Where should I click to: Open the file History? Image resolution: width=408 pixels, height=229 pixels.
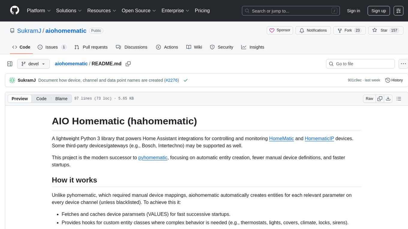[x=394, y=80]
